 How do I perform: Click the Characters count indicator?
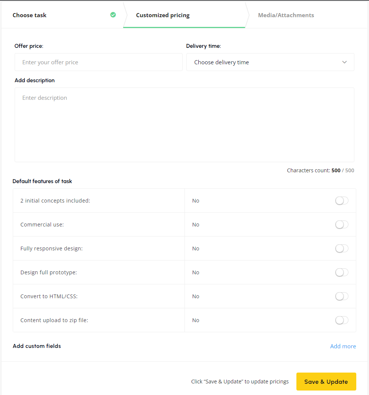[x=320, y=170]
